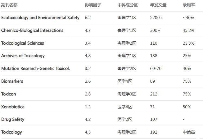Select the Biomarkers journal name

[x=12, y=81]
